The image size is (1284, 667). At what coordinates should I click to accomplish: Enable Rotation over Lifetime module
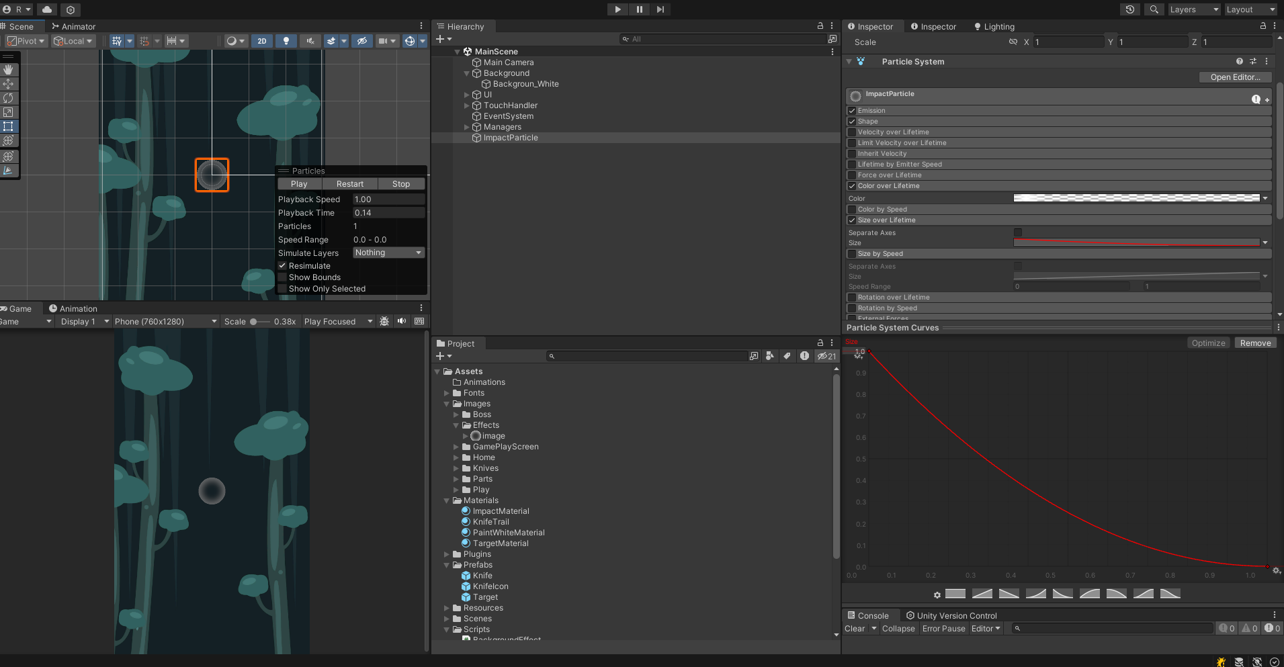pyautogui.click(x=852, y=298)
